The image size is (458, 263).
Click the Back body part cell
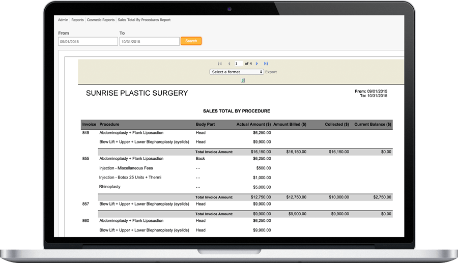pyautogui.click(x=201, y=159)
